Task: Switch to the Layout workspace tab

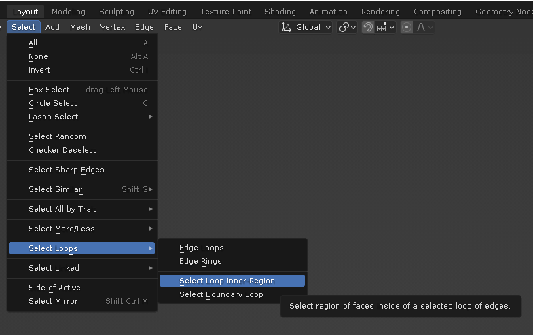Action: pos(26,12)
